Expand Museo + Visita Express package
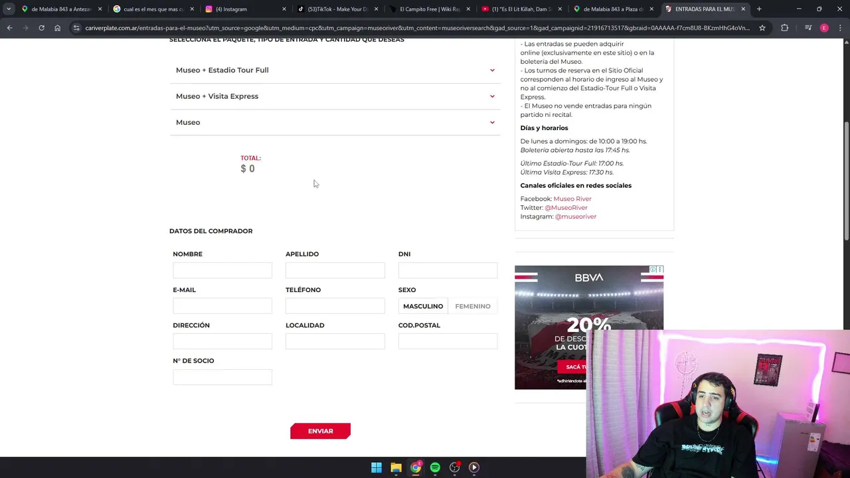The width and height of the screenshot is (850, 478). click(335, 96)
